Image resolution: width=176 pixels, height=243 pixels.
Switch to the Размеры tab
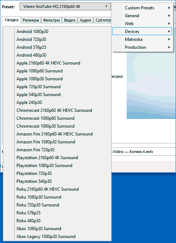click(31, 20)
